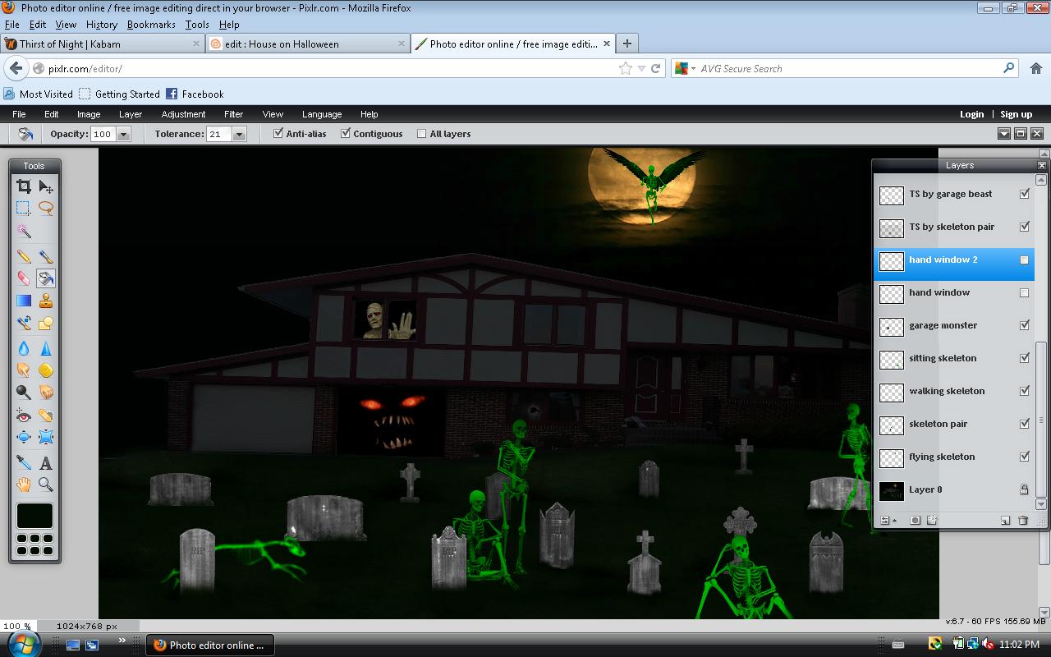The height and width of the screenshot is (657, 1051).
Task: Open the Pixlr Layer menu
Action: (131, 114)
